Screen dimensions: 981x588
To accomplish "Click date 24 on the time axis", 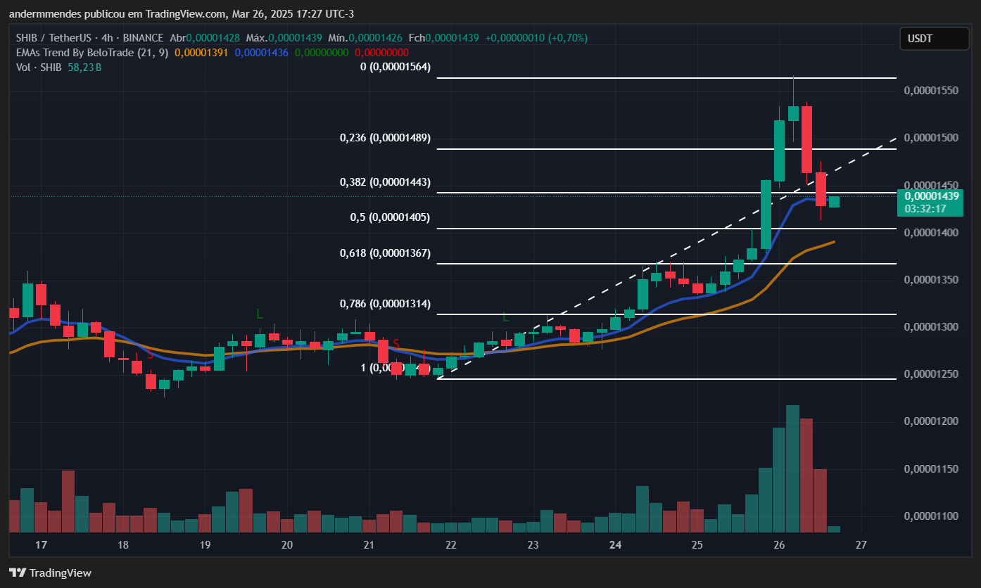I will 615,545.
